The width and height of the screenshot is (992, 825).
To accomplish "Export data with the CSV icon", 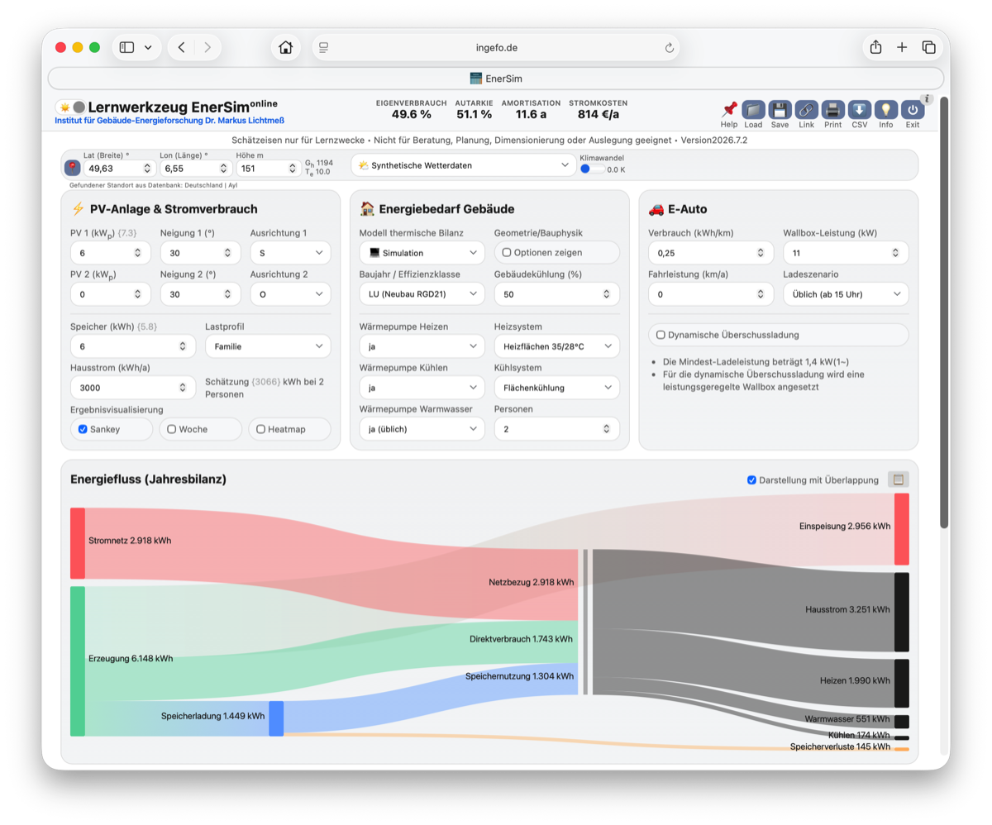I will click(x=859, y=110).
